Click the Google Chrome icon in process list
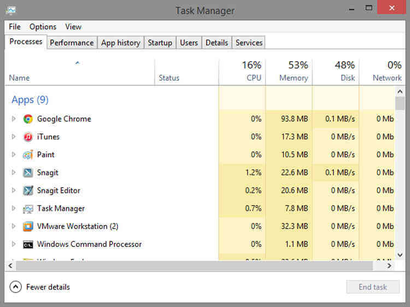 click(28, 119)
